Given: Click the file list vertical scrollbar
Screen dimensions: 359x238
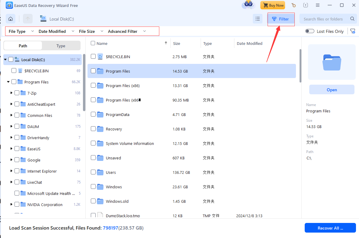Looking at the screenshot, I should click(300, 66).
